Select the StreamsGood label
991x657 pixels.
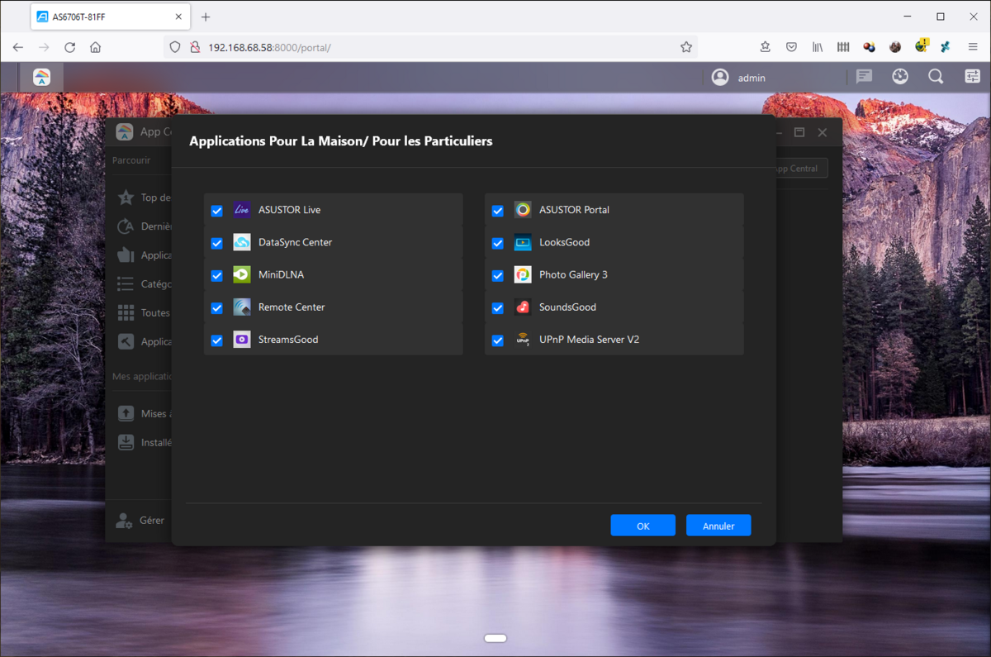[288, 340]
